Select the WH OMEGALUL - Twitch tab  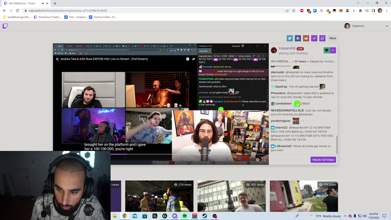(25, 3)
